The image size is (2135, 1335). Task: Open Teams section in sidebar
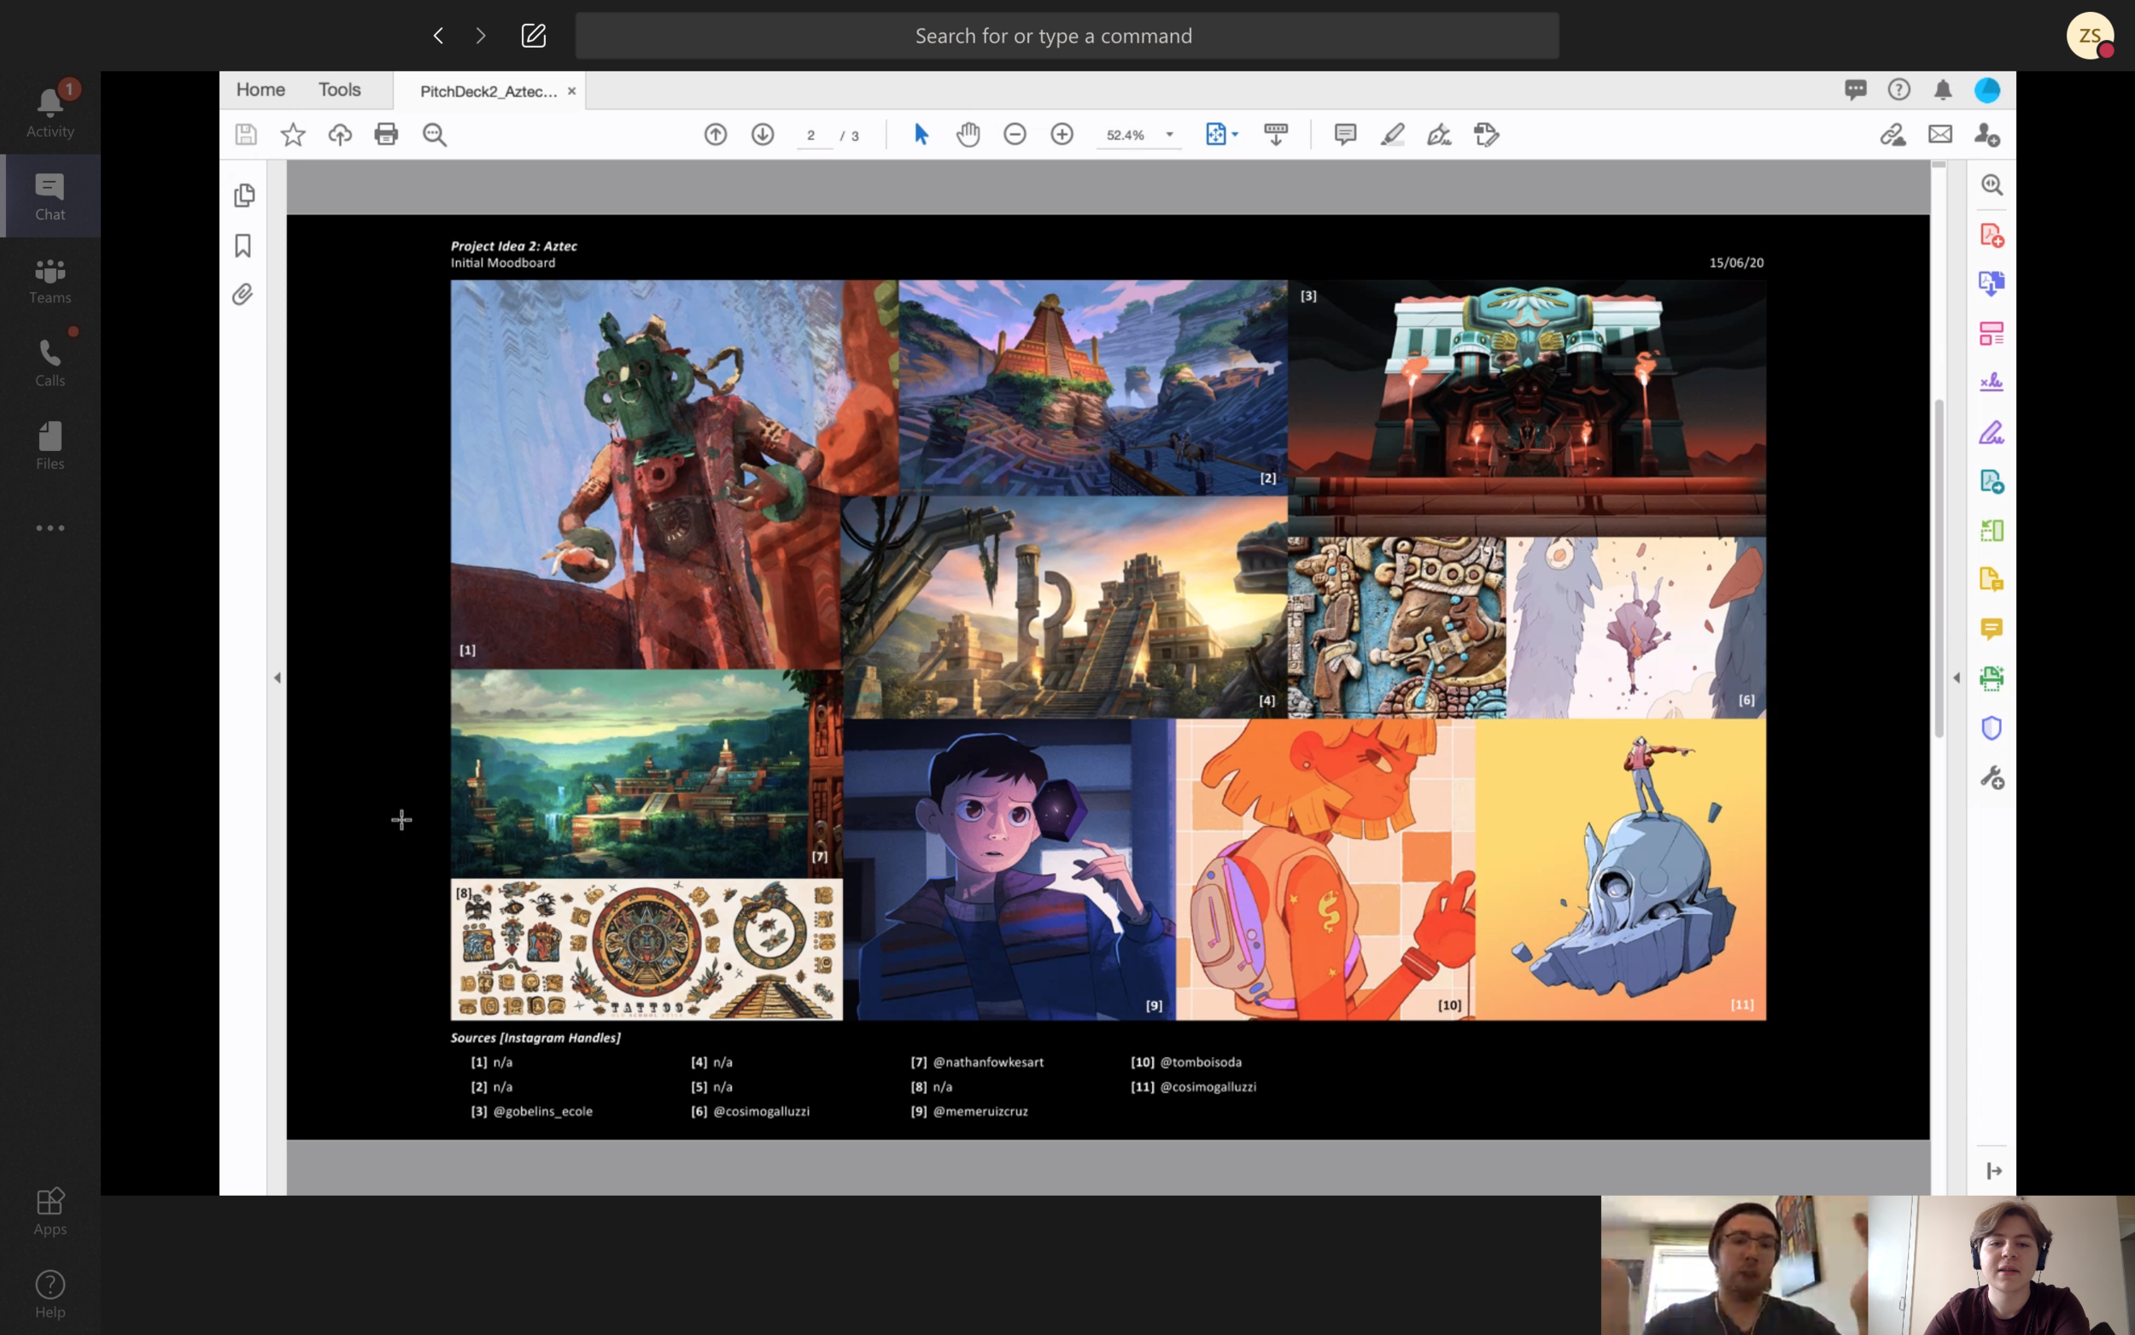pyautogui.click(x=50, y=280)
